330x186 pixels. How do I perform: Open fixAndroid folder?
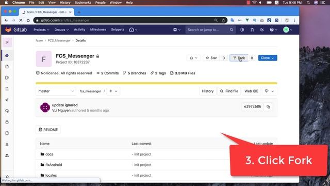(54, 165)
